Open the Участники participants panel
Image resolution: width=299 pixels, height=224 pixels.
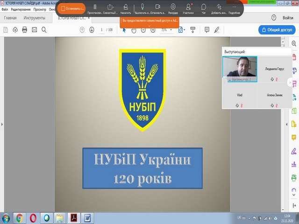click(x=188, y=9)
